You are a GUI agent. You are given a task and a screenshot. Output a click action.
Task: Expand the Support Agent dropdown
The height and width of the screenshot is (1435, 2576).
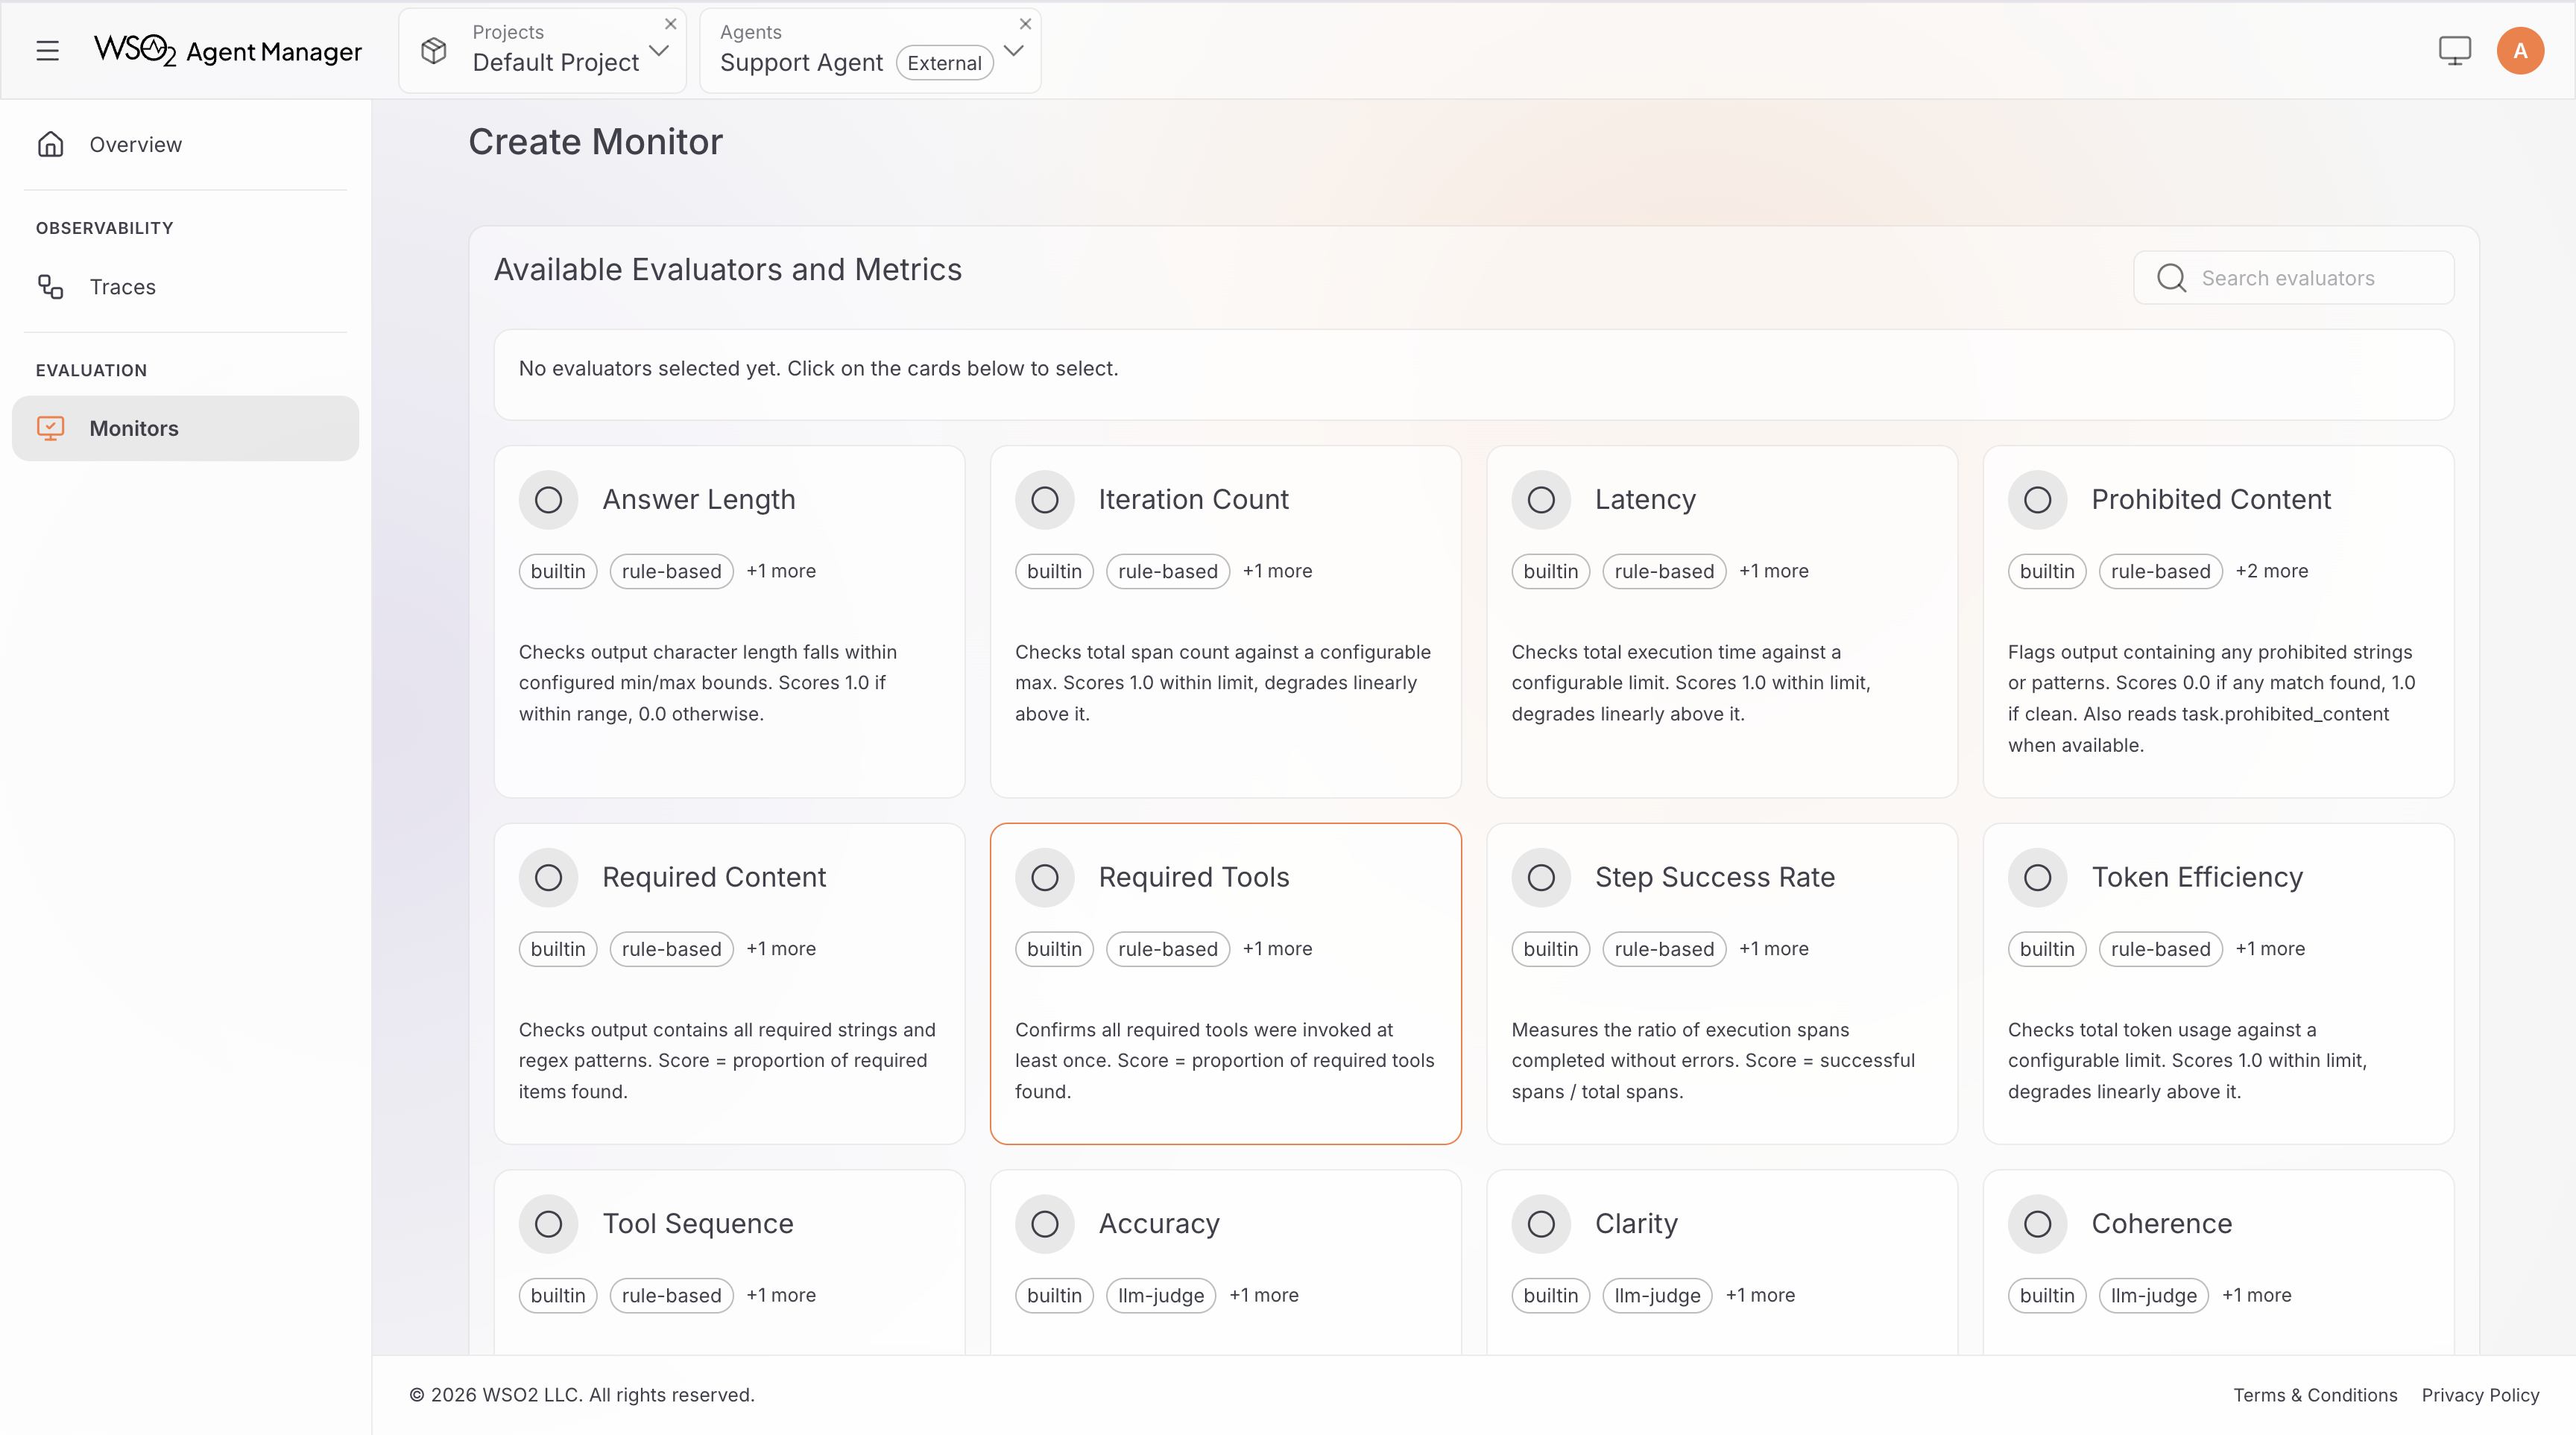pyautogui.click(x=1014, y=51)
